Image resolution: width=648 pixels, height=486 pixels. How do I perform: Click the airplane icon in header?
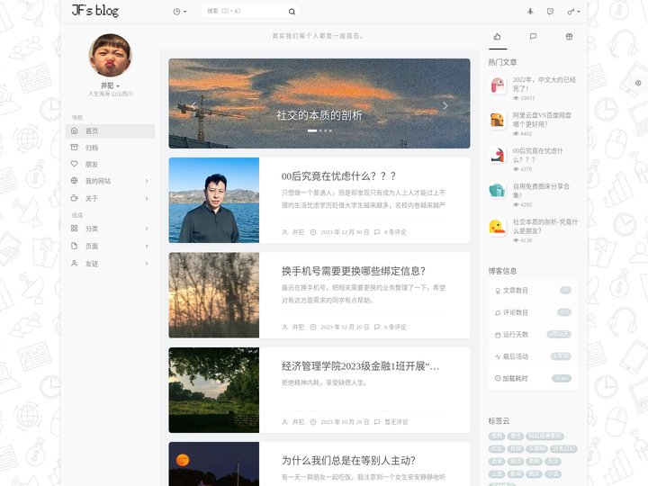(530, 12)
